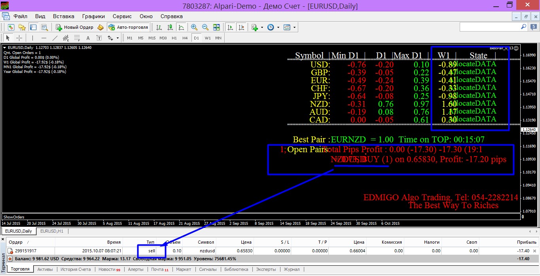Tile chart windows icon
This screenshot has height=276, width=540.
pyautogui.click(x=216, y=27)
